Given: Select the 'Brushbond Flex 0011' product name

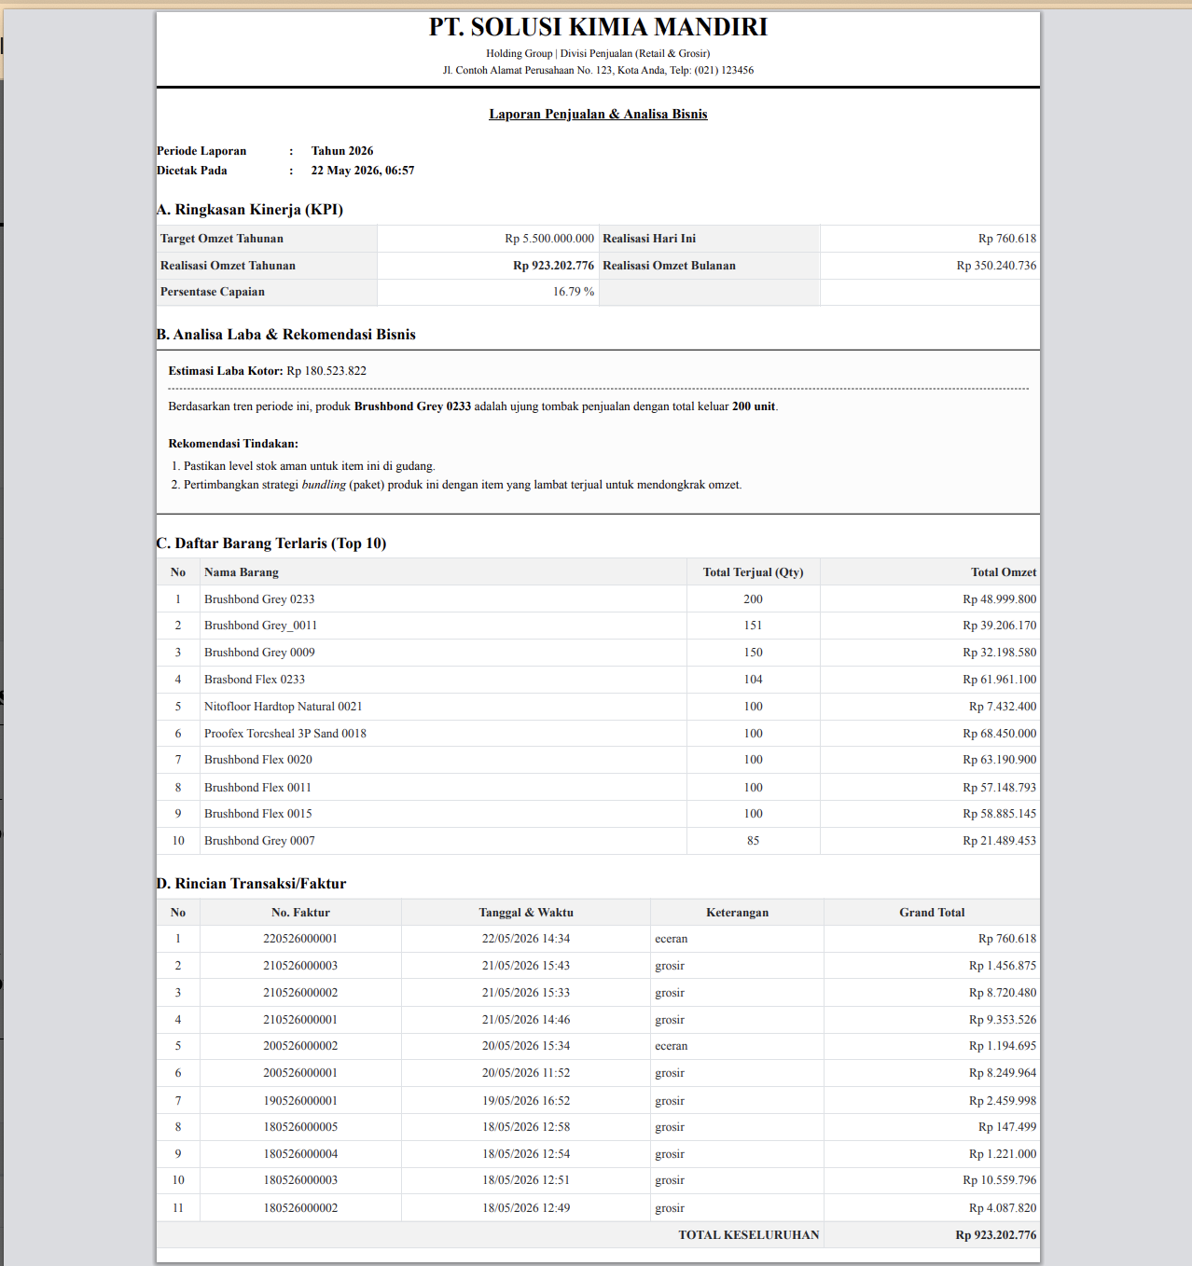Looking at the screenshot, I should [x=258, y=788].
